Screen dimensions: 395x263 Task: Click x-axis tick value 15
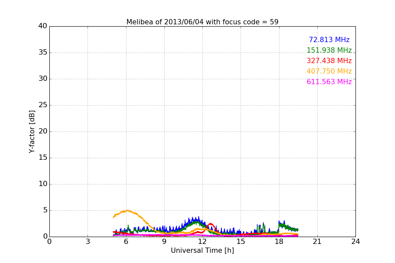point(241,241)
